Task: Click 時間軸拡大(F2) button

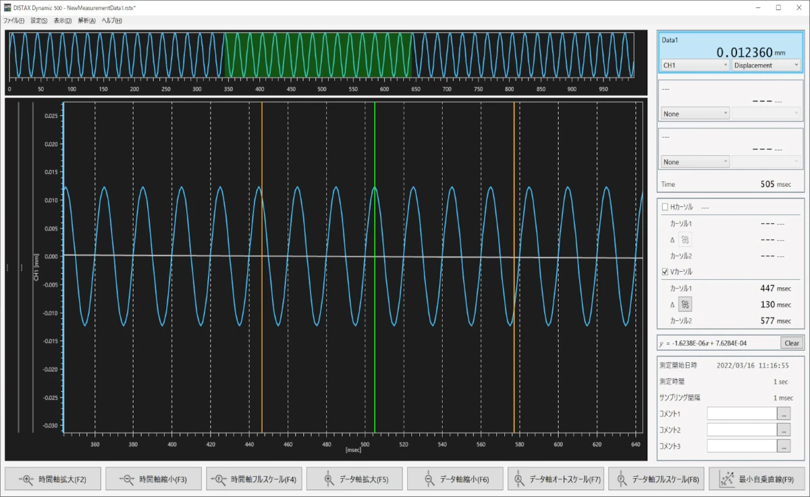Action: tap(53, 479)
